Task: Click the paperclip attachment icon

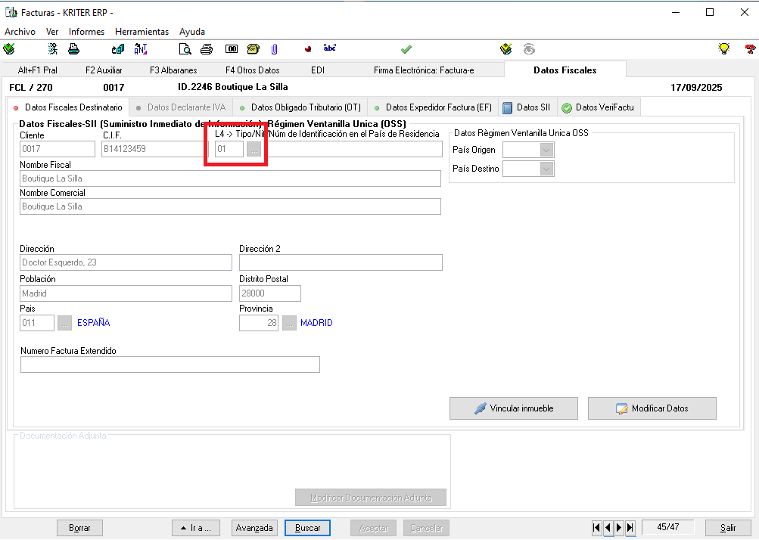Action: pos(274,49)
